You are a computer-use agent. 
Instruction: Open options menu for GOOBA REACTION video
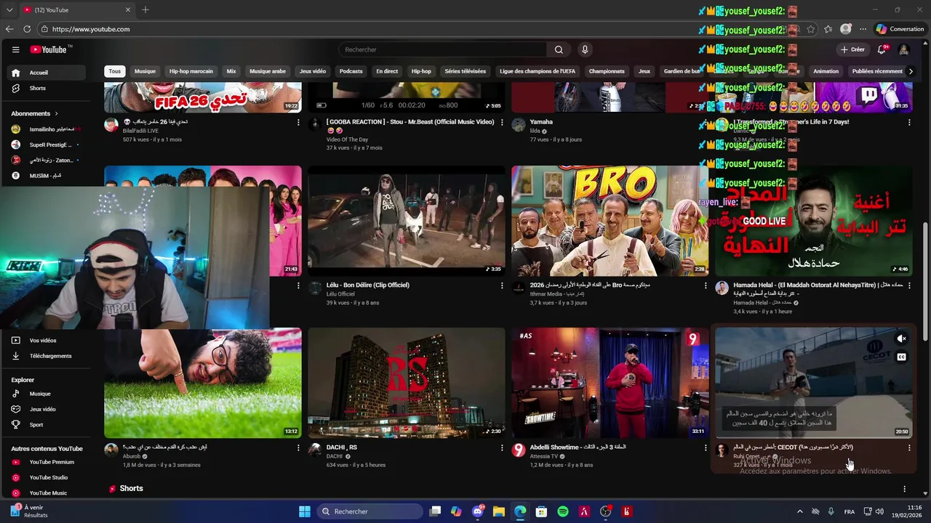[501, 122]
